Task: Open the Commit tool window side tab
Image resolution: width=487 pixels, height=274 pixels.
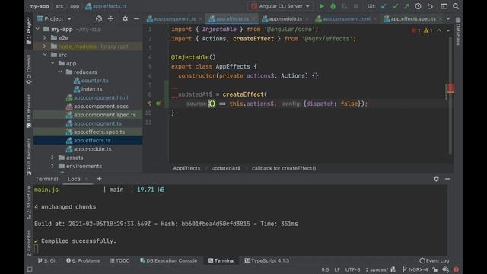Action: point(29,69)
